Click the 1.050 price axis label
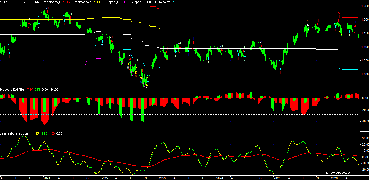This screenshot has height=180, width=369. (365, 60)
